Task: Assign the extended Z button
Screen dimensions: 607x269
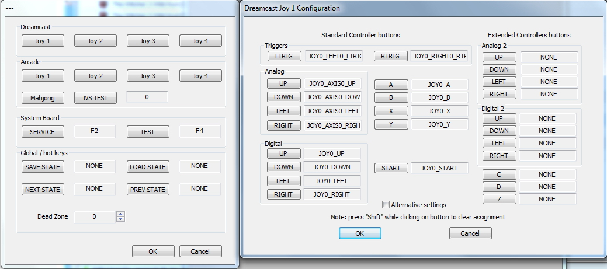Action: (x=499, y=199)
